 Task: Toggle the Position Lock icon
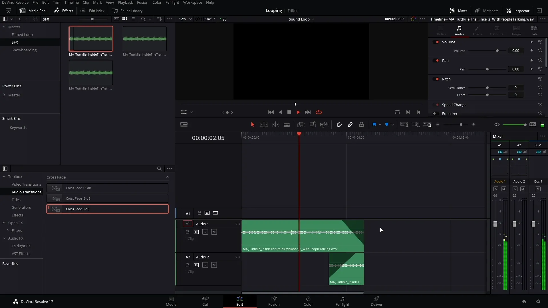click(361, 125)
